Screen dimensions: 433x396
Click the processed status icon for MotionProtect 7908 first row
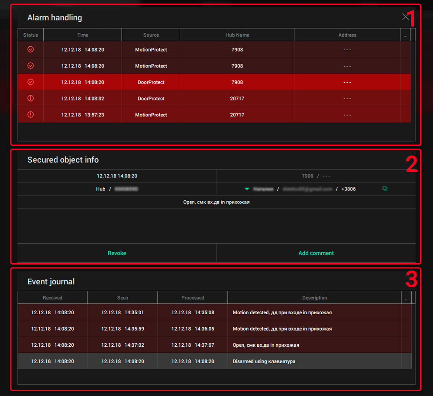point(31,49)
